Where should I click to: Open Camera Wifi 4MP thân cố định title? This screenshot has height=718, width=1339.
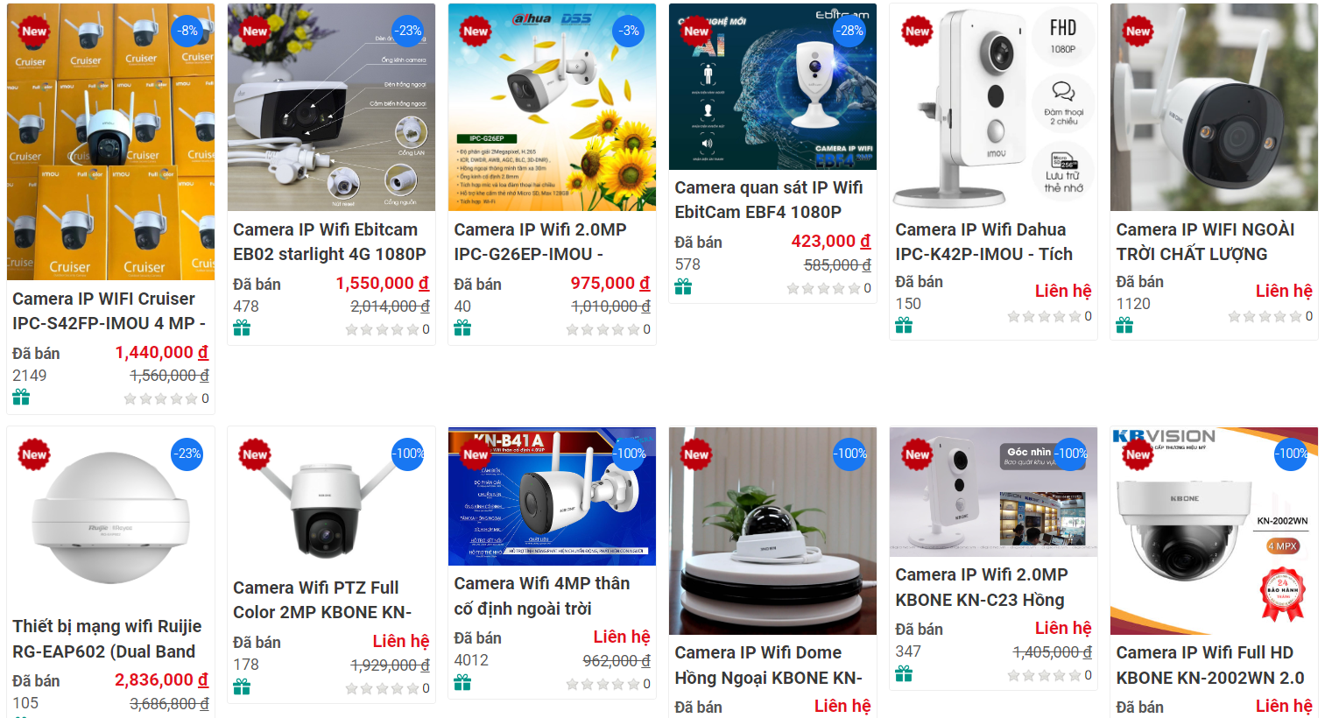tap(542, 595)
